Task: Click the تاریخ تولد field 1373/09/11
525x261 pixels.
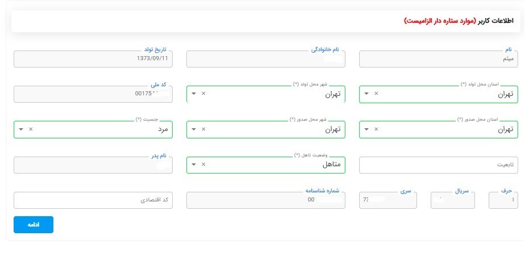Action: (93, 59)
